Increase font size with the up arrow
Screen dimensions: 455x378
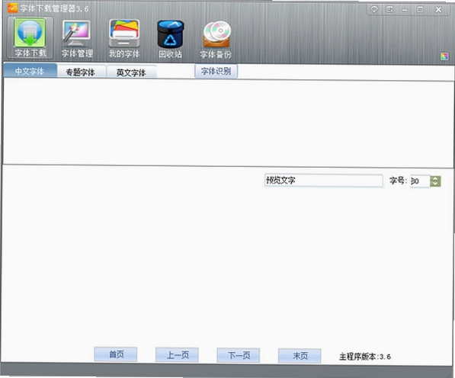[435, 178]
